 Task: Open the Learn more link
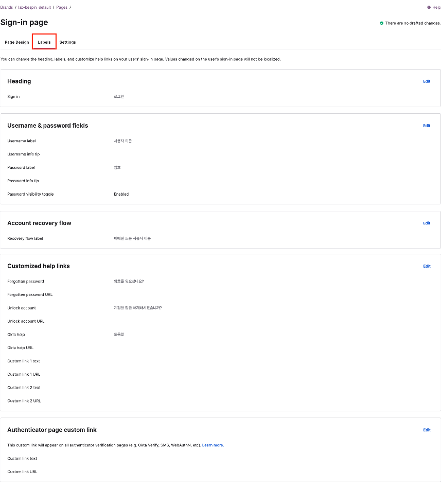pyautogui.click(x=213, y=445)
